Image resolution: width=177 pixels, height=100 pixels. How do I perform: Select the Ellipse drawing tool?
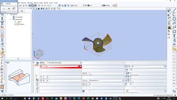coord(174,23)
